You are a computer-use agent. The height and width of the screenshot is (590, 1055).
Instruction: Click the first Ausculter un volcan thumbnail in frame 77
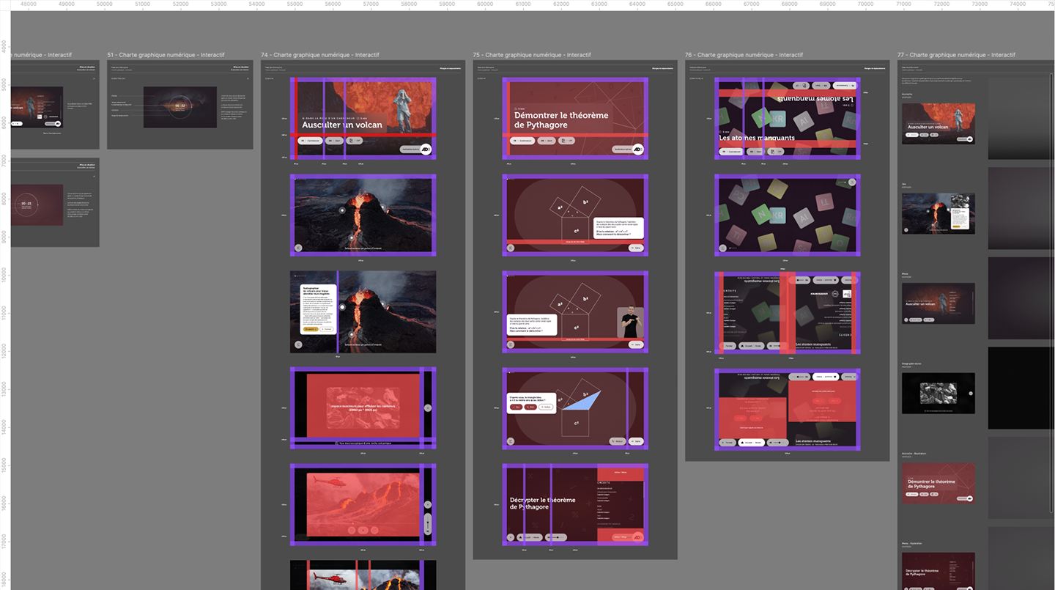click(938, 123)
